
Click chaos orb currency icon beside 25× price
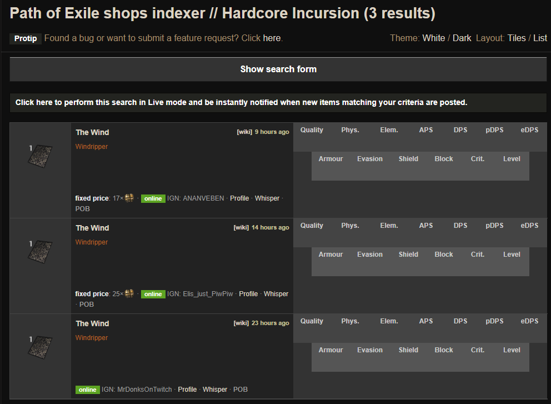[129, 293]
